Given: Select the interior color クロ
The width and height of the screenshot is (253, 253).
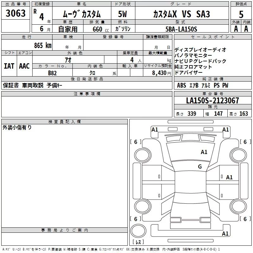Looking at the screenshot, I should 92,73.
